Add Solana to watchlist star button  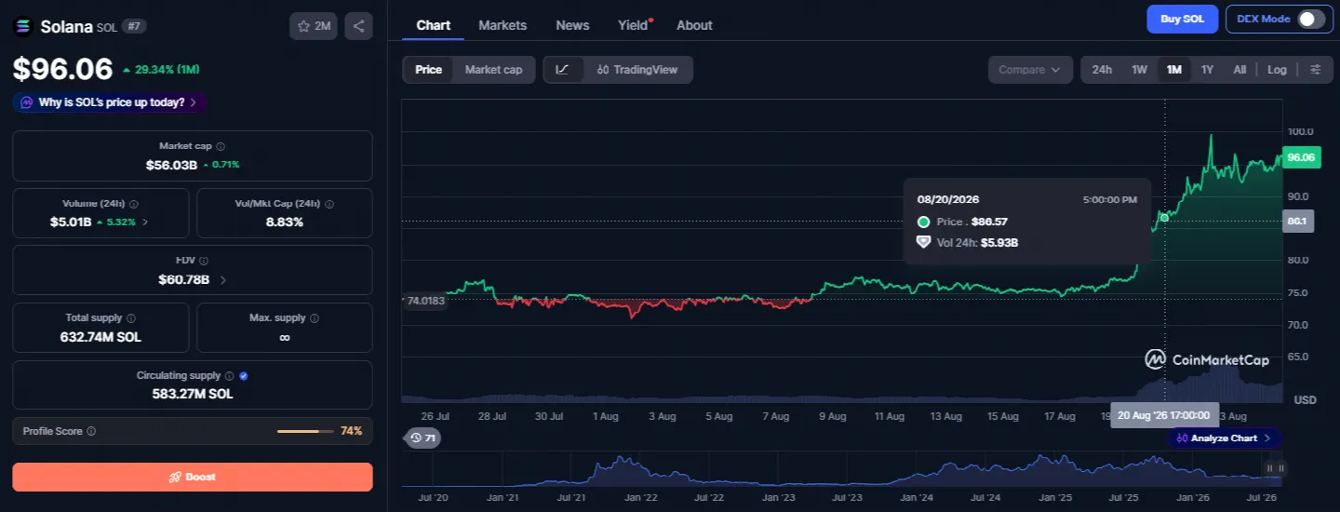point(314,26)
